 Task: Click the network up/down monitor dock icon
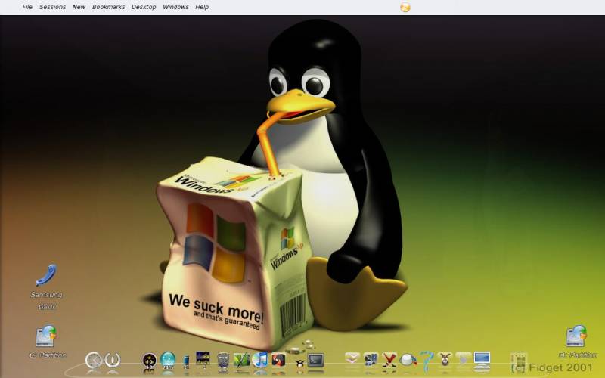pyautogui.click(x=149, y=361)
